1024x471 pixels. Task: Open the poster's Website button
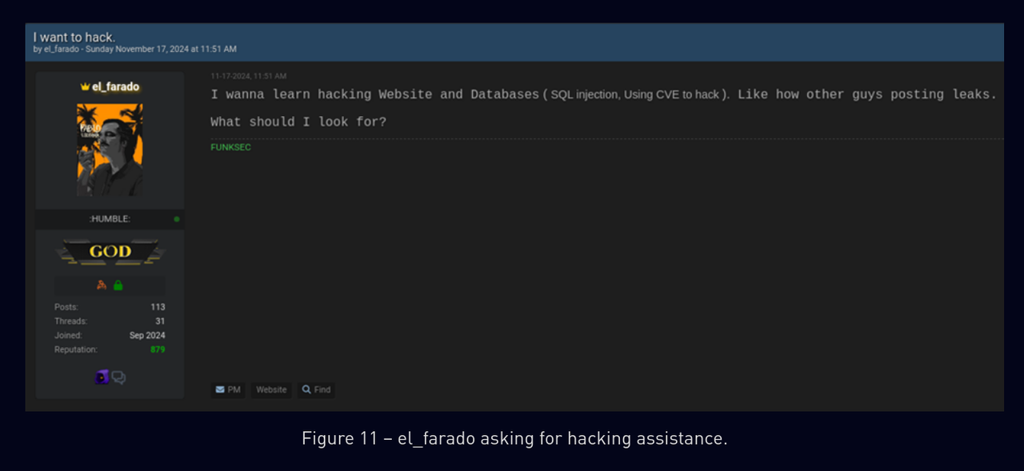pos(271,389)
